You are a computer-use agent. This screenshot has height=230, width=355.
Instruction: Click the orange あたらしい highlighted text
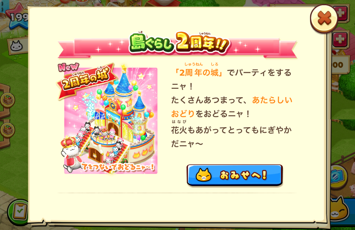coord(272,100)
